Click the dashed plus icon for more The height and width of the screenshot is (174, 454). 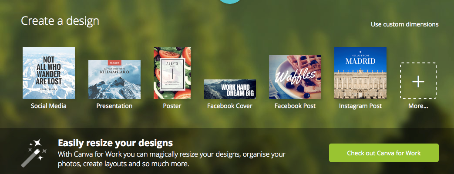point(418,81)
